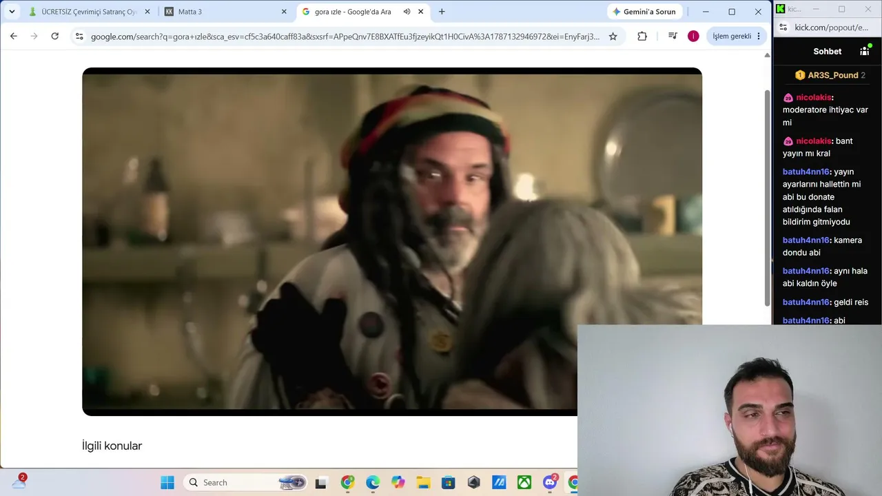
Task: Click batuh4nn16 on the kamera dondu message
Action: click(806, 240)
